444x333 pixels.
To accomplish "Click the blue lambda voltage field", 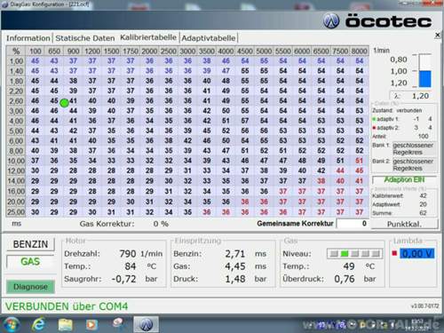I will point(417,254).
